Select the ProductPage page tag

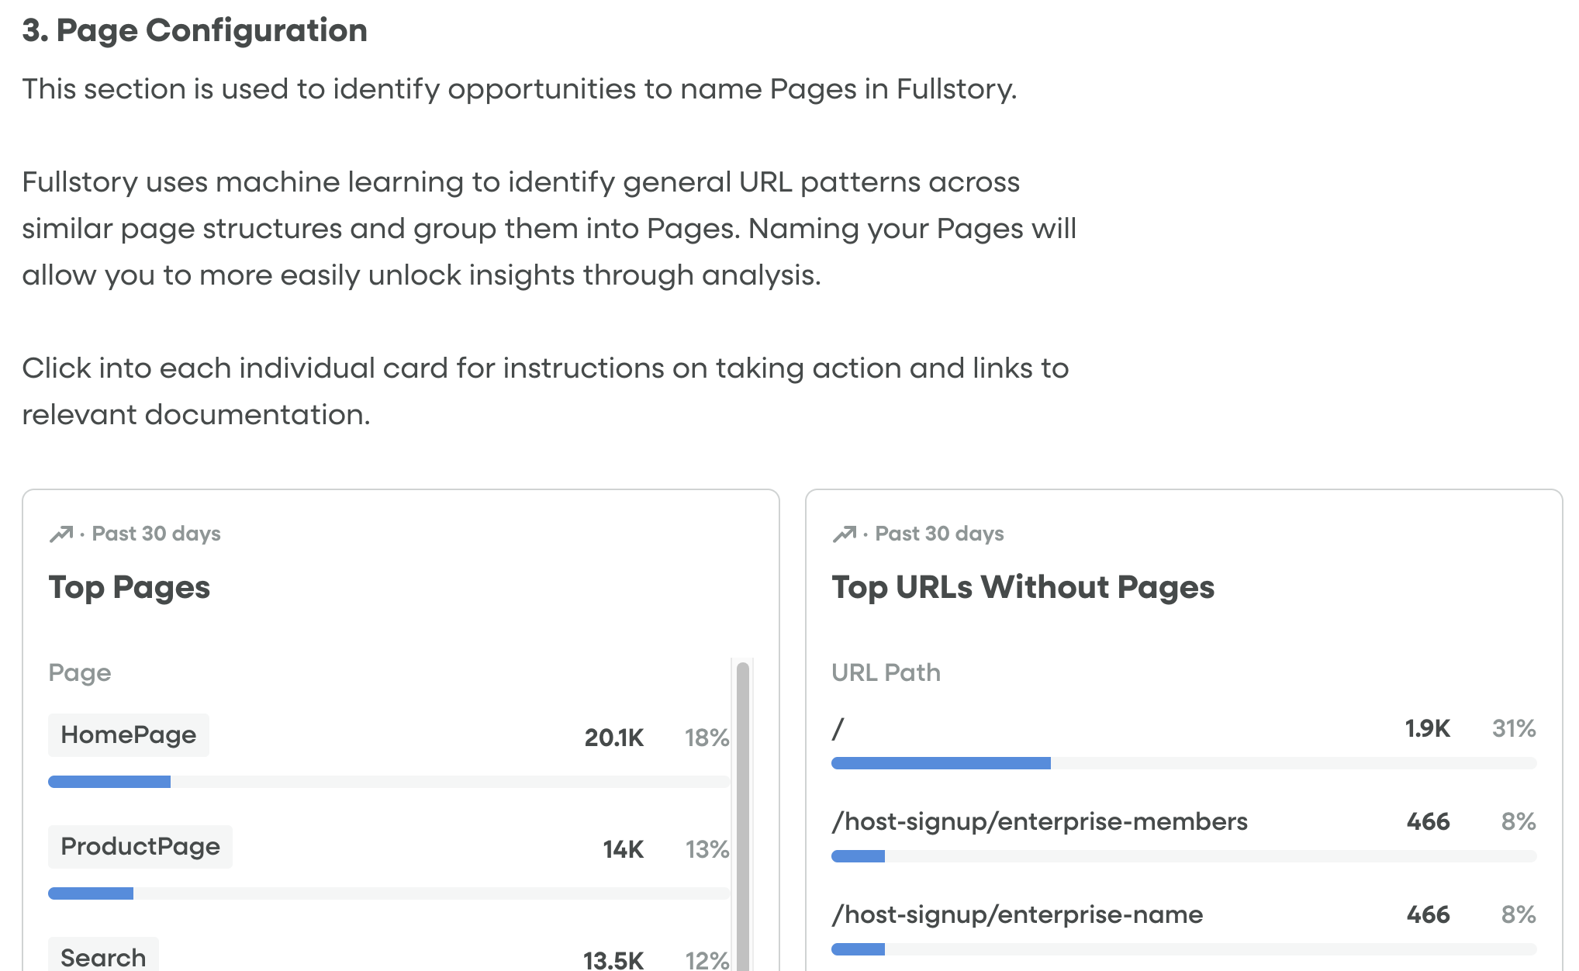click(x=140, y=846)
